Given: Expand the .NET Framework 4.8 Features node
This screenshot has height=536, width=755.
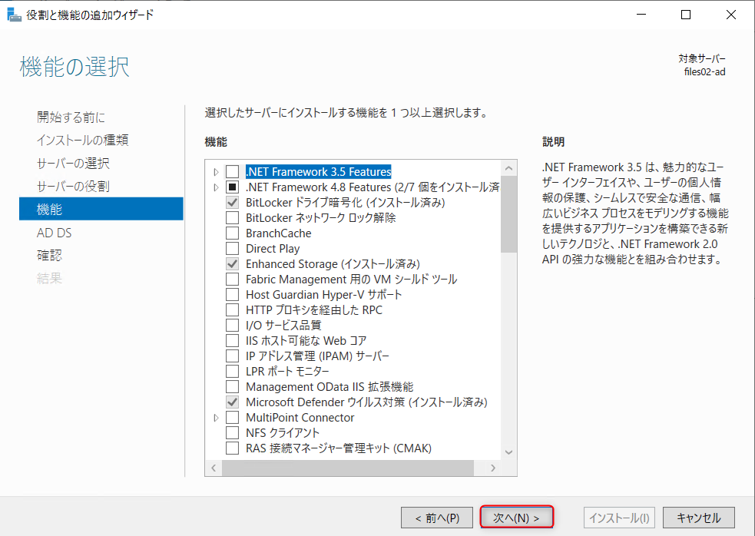Looking at the screenshot, I should [x=215, y=187].
